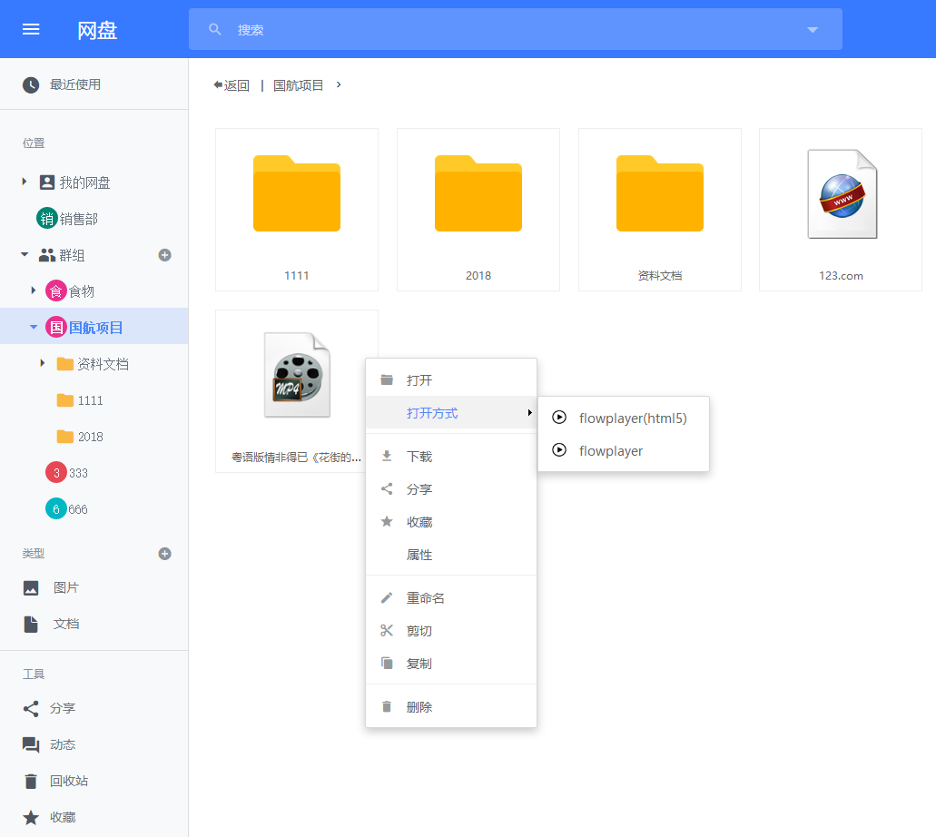Click the 最近使用 label text
The image size is (936, 837).
(75, 84)
